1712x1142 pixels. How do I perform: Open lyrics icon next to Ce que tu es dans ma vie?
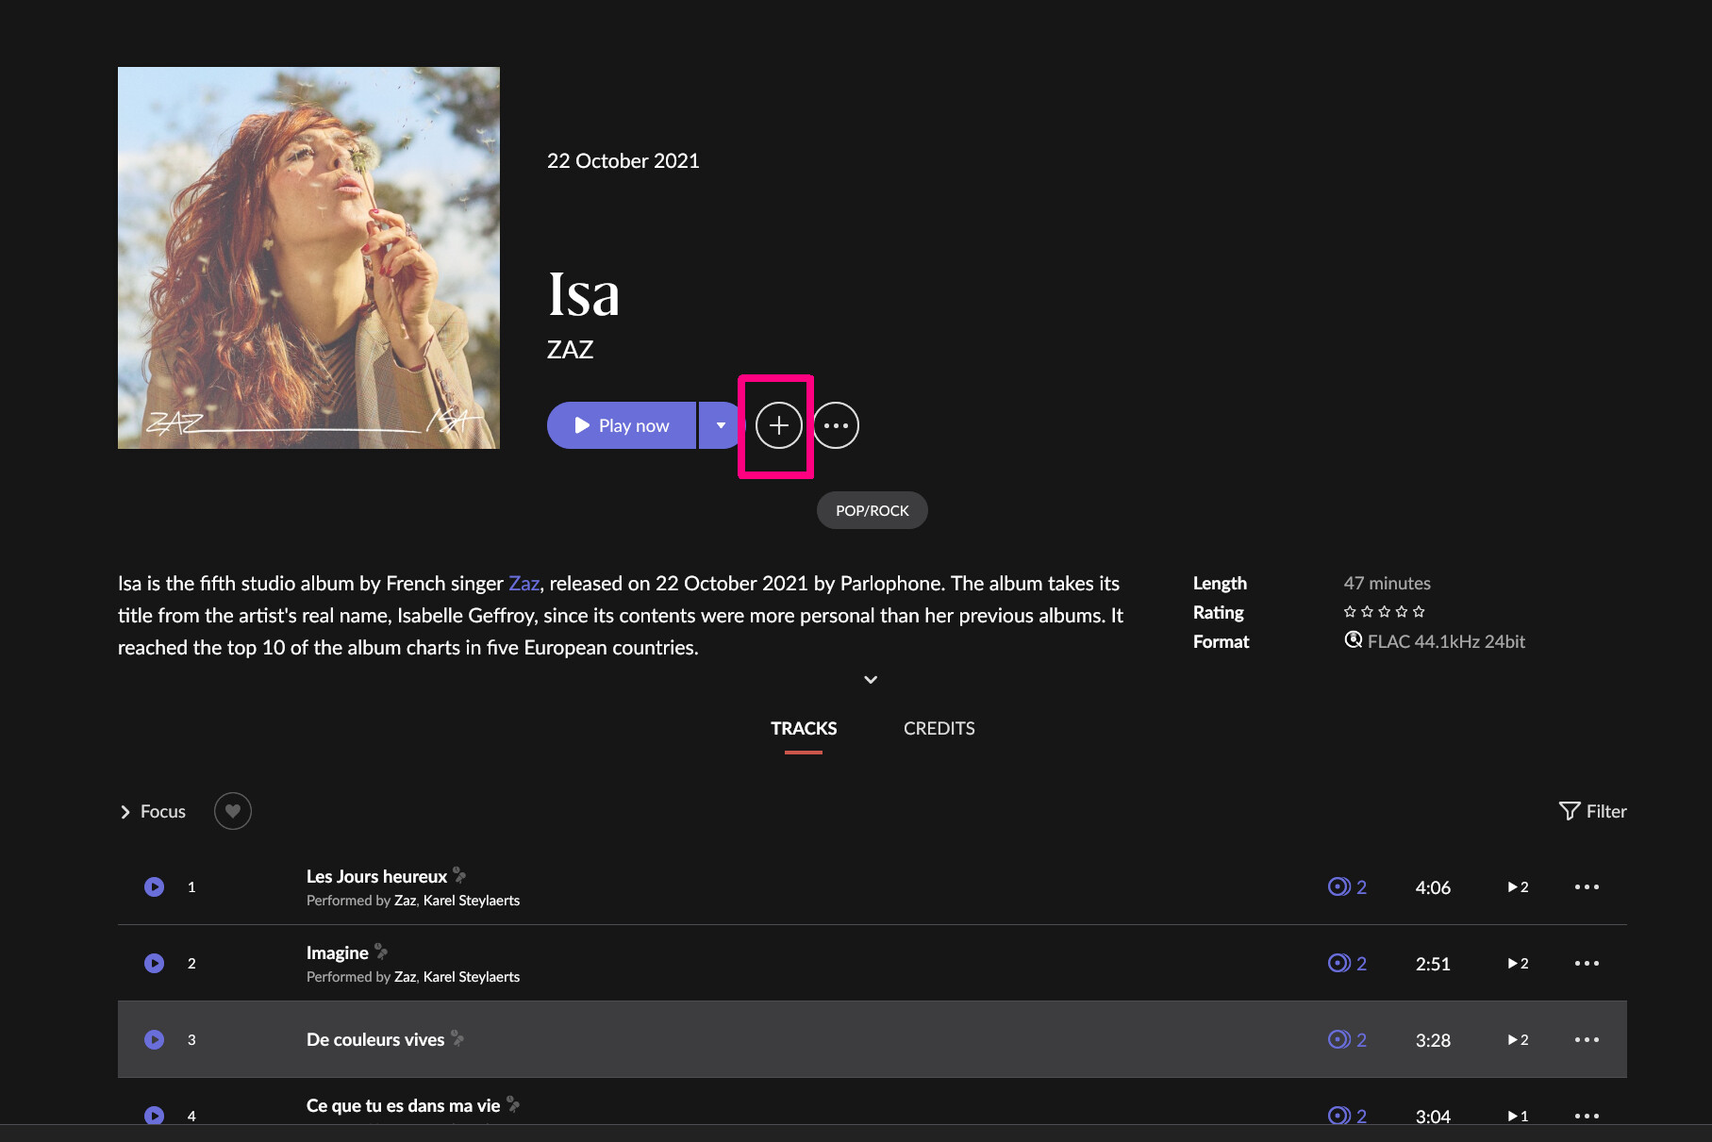point(513,1104)
